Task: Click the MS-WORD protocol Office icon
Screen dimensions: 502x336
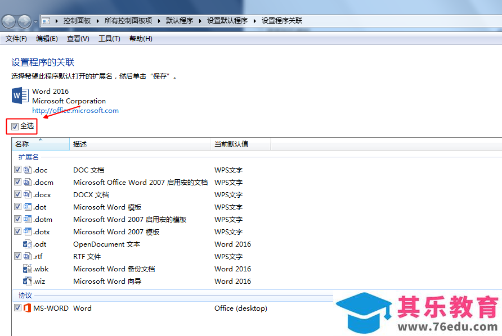Action: 28,308
